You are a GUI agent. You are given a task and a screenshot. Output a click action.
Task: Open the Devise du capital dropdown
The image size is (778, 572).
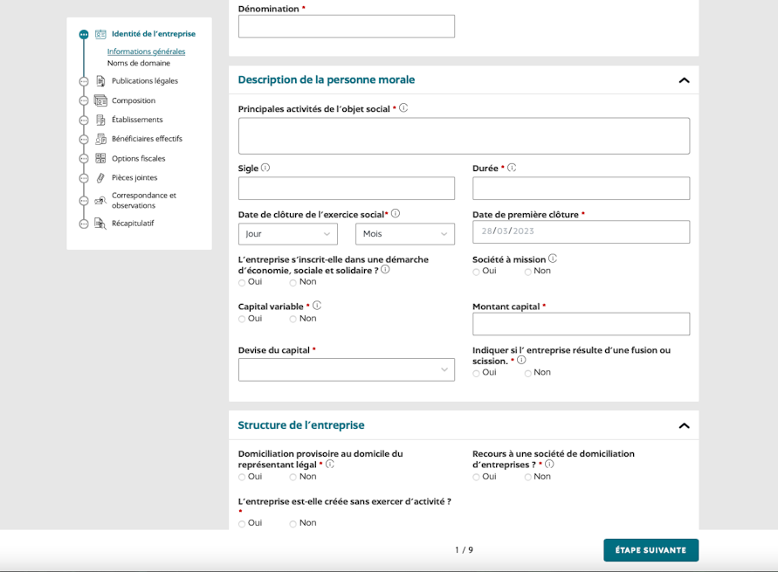click(347, 369)
